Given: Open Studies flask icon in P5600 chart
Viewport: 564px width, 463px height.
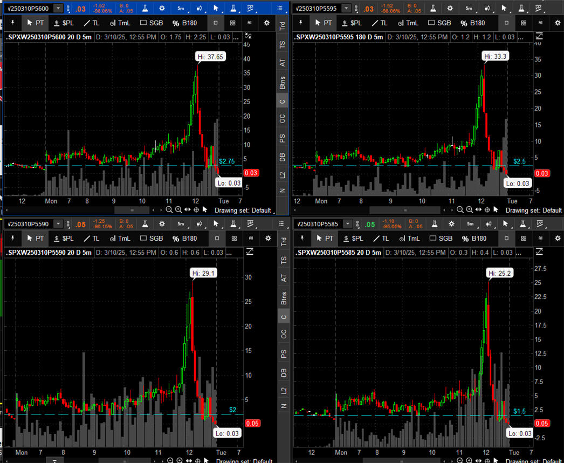Looking at the screenshot, I should pyautogui.click(x=145, y=9).
